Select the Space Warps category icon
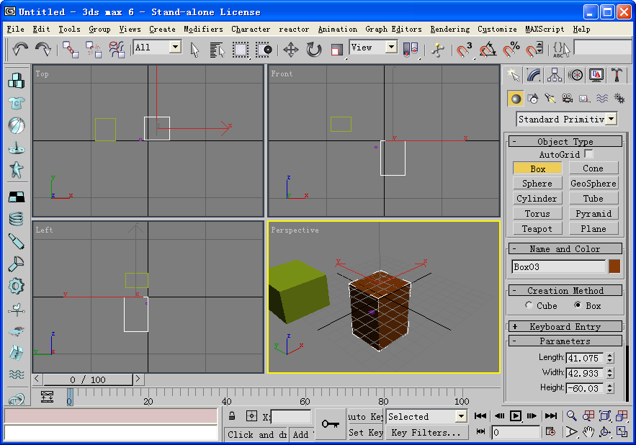 coord(602,99)
